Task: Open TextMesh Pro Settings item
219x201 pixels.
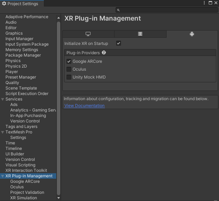Action: [x=18, y=138]
